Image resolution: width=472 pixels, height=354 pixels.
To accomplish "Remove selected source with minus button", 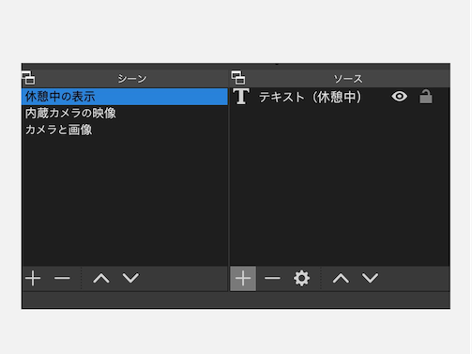I will pos(272,278).
